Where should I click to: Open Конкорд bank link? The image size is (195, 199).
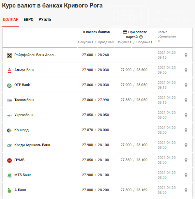tap(22, 130)
